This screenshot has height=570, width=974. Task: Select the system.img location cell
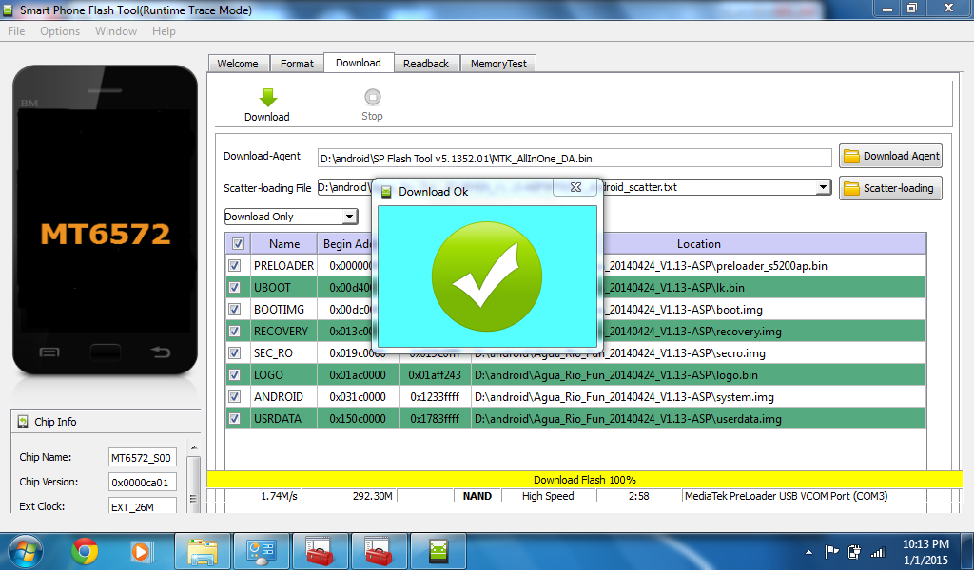[x=698, y=396]
